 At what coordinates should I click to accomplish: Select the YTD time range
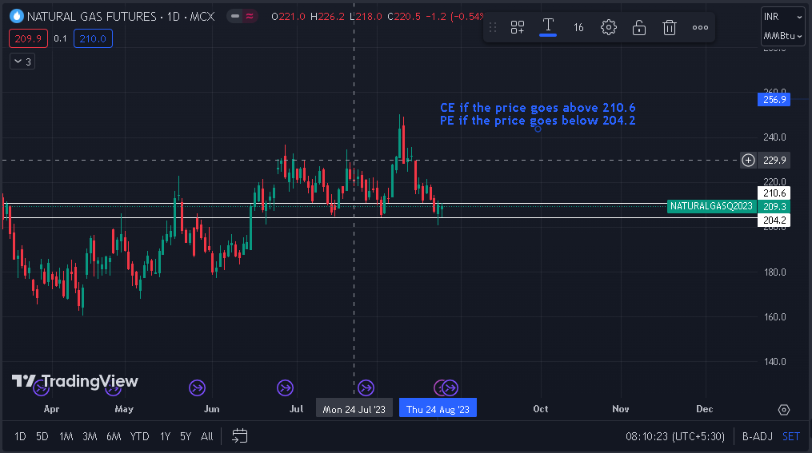(139, 436)
